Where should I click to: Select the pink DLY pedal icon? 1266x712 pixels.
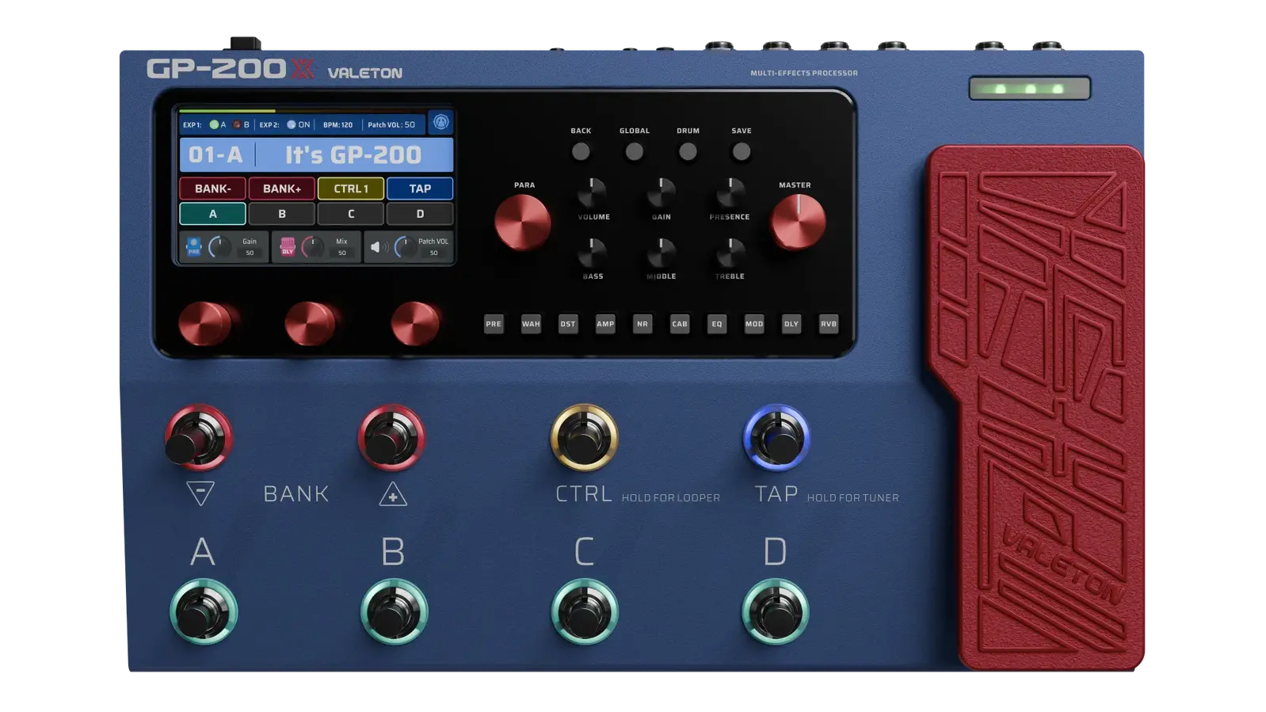[288, 247]
